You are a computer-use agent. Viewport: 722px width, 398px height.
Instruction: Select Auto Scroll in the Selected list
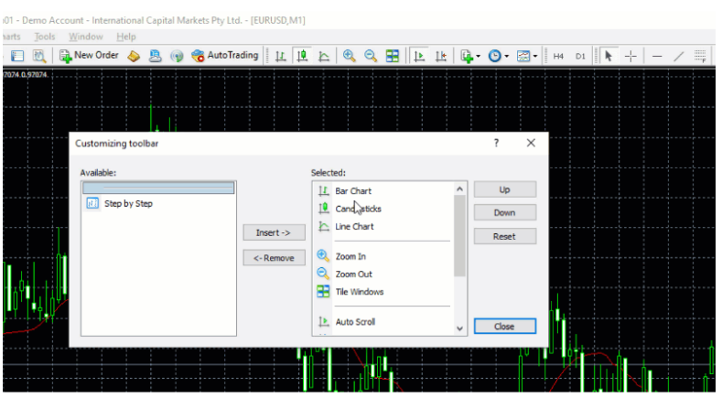pos(355,322)
